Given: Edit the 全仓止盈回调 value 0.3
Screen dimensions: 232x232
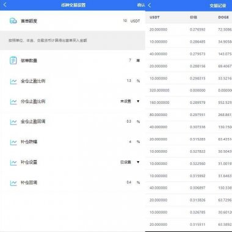Looking at the screenshot, I should 129,121.
